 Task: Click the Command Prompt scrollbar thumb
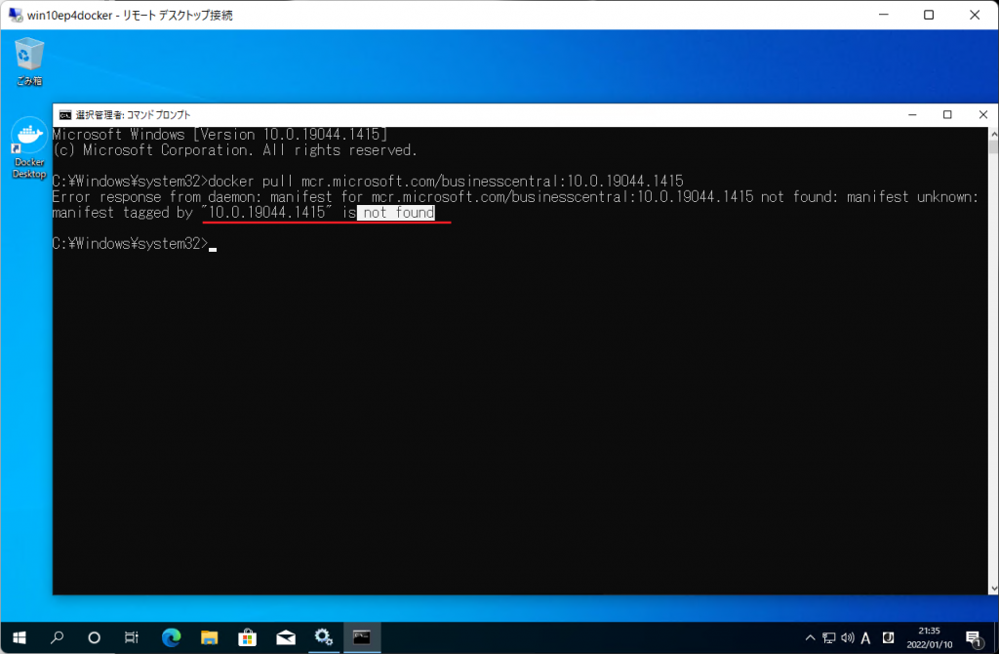point(993,146)
